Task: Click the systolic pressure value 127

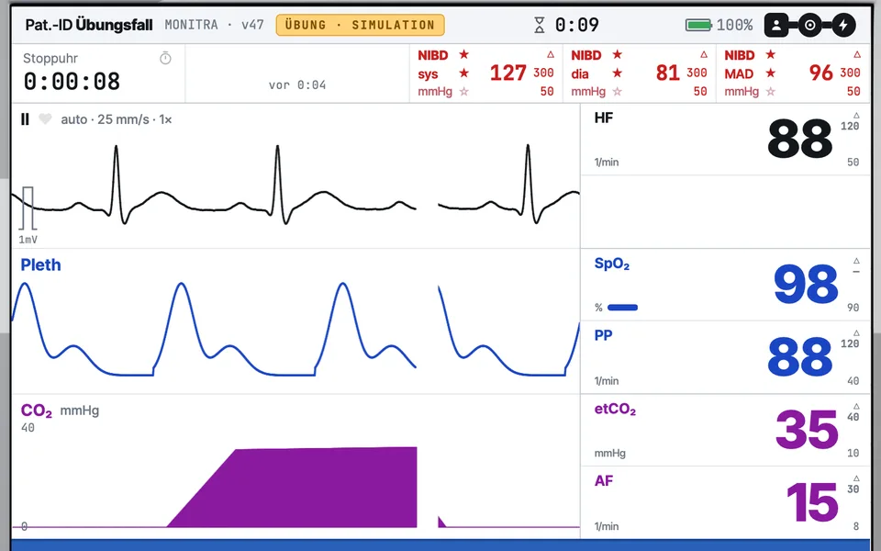Action: click(x=507, y=73)
